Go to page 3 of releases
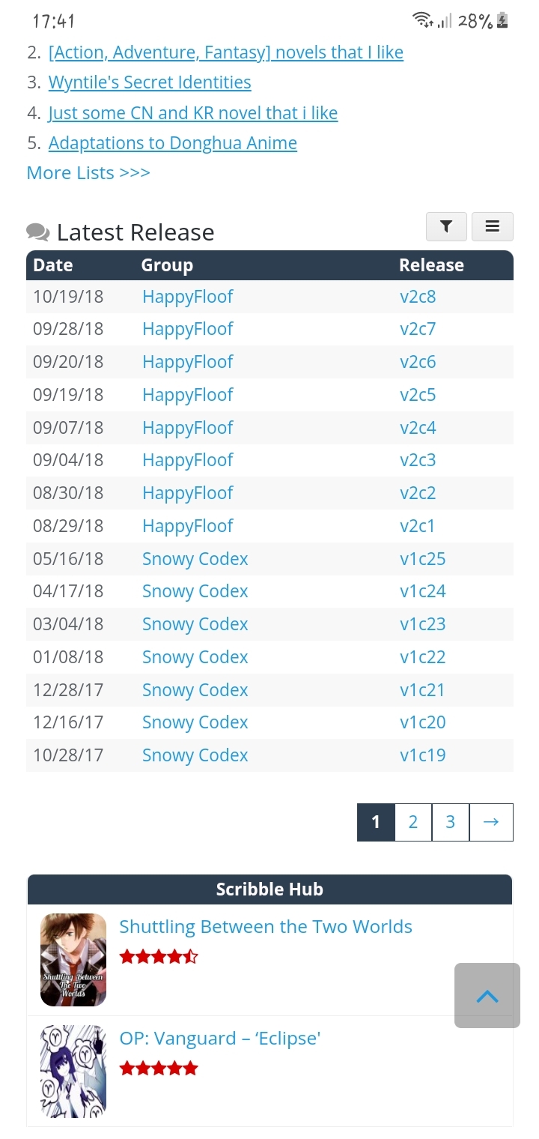Image resolution: width=539 pixels, height=1139 pixels. coord(451,822)
